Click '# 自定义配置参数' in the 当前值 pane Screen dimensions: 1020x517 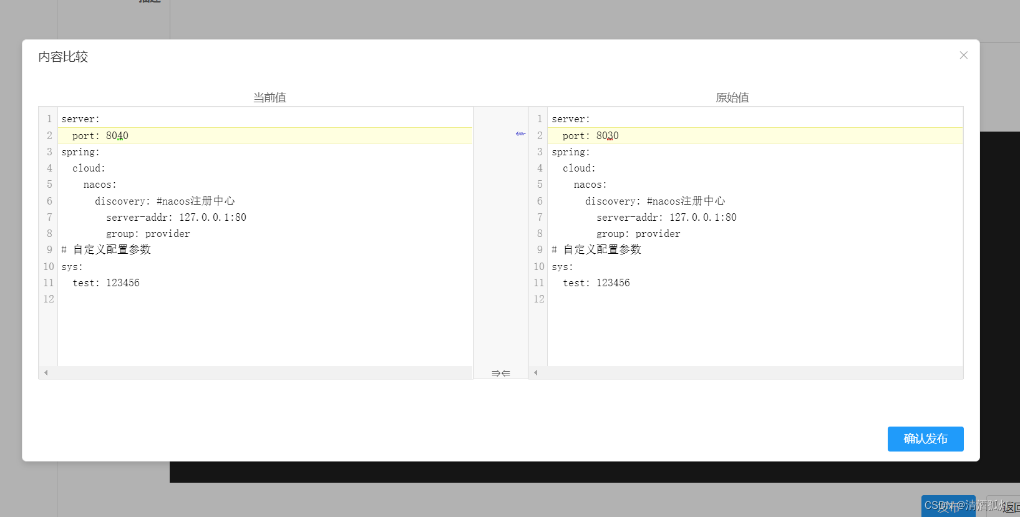(x=106, y=249)
